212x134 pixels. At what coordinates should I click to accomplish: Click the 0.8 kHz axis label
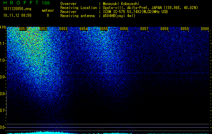click(x=3, y=94)
